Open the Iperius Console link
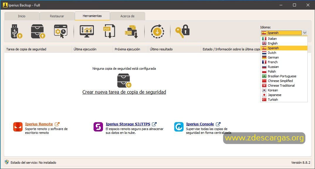Viewport: 315px width, 169px height. click(200, 124)
